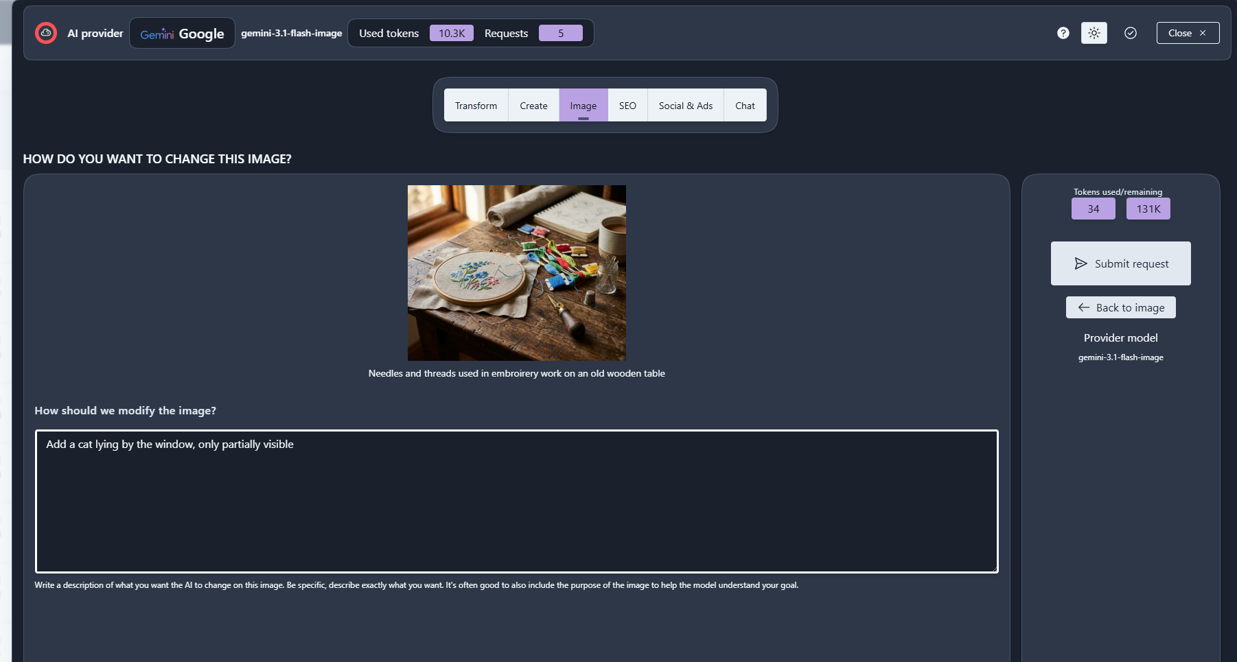Open the help question mark icon
This screenshot has height=662, width=1237.
point(1063,33)
